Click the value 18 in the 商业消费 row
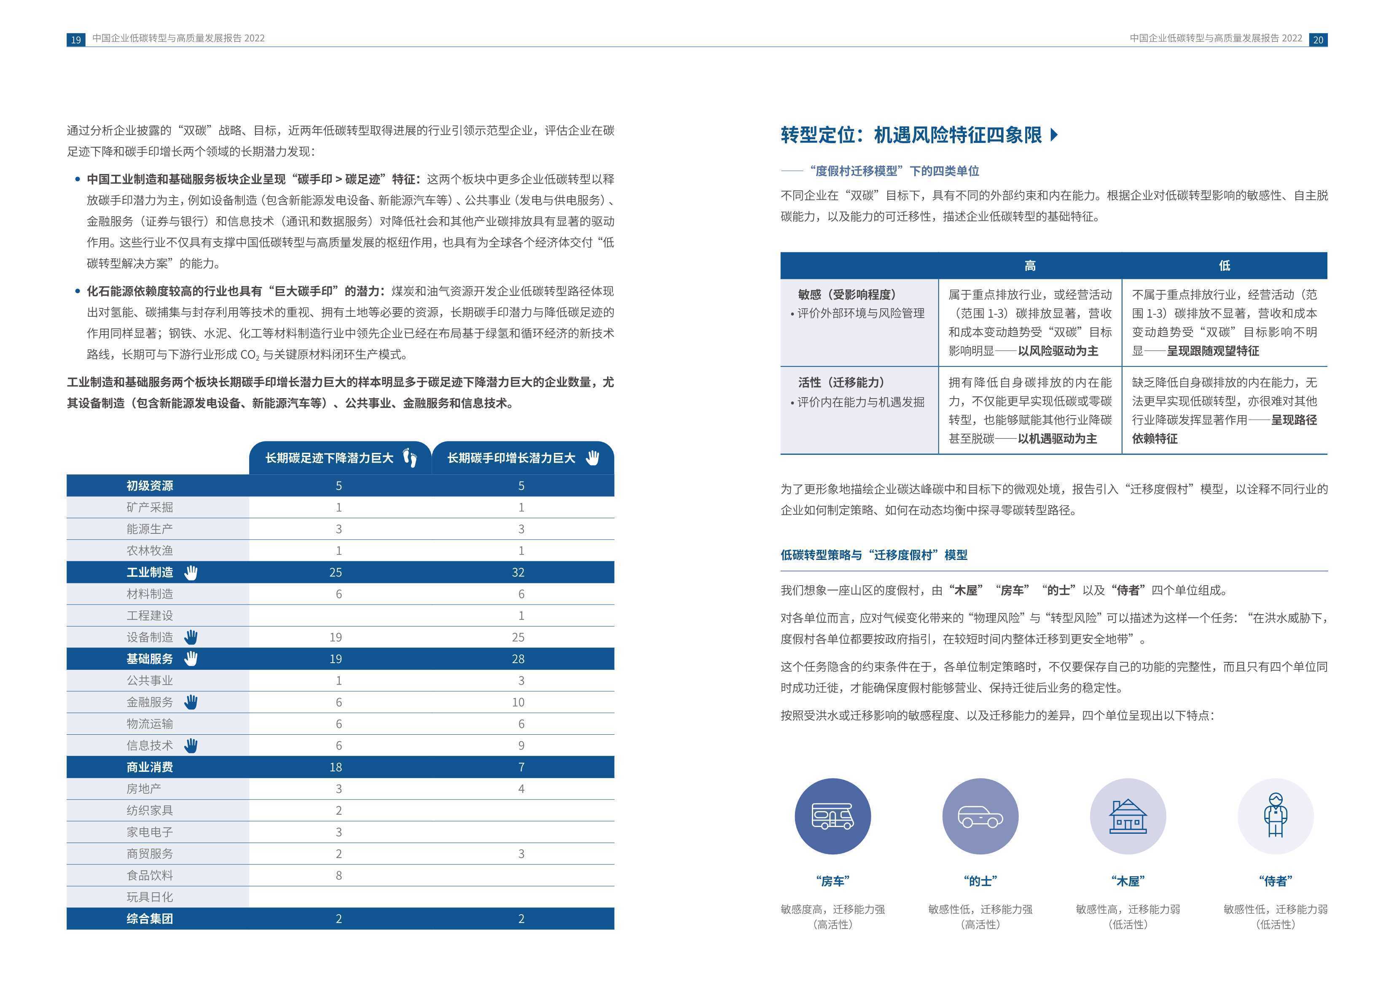The height and width of the screenshot is (985, 1394). [x=336, y=767]
